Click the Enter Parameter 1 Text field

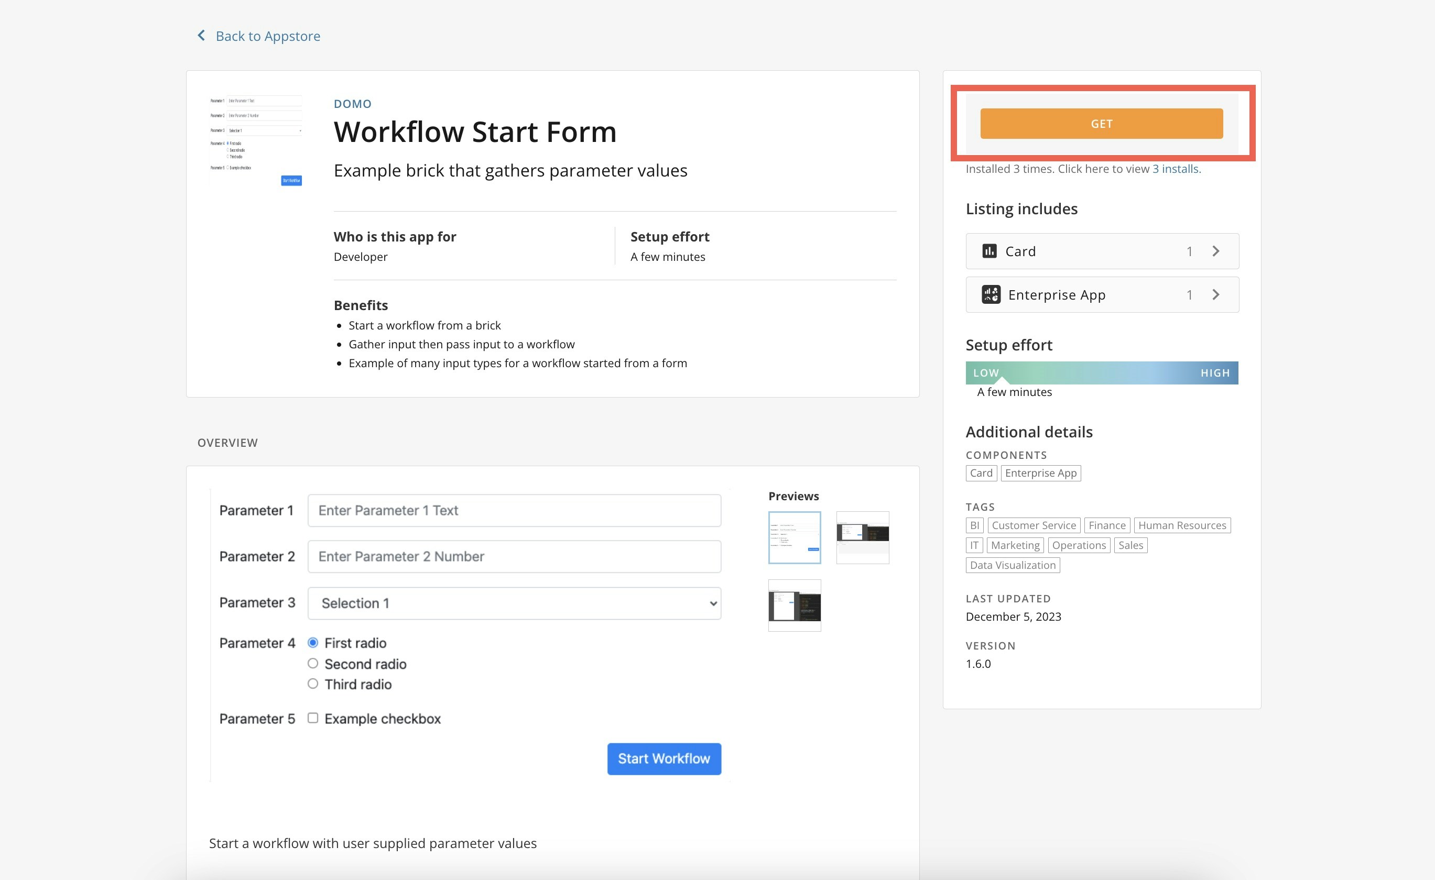(x=514, y=510)
